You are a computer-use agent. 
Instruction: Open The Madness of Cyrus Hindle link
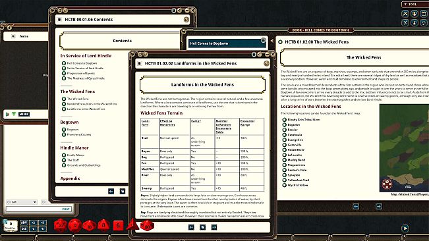coord(86,78)
